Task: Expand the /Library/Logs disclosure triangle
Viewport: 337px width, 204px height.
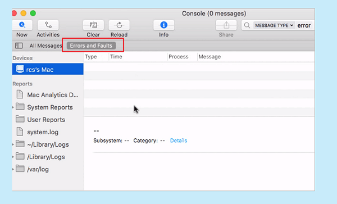Action: 13,157
